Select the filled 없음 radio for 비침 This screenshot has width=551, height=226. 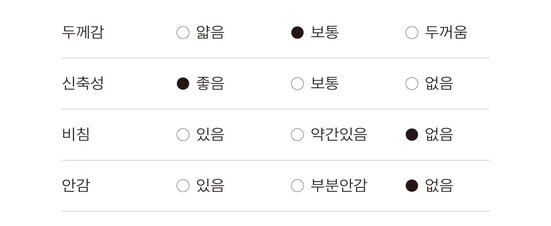412,135
